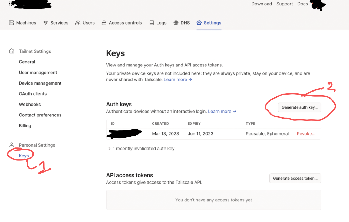Expand the recently invalidated auth key list
Viewport: 349px width, 222px height.
pyautogui.click(x=109, y=149)
